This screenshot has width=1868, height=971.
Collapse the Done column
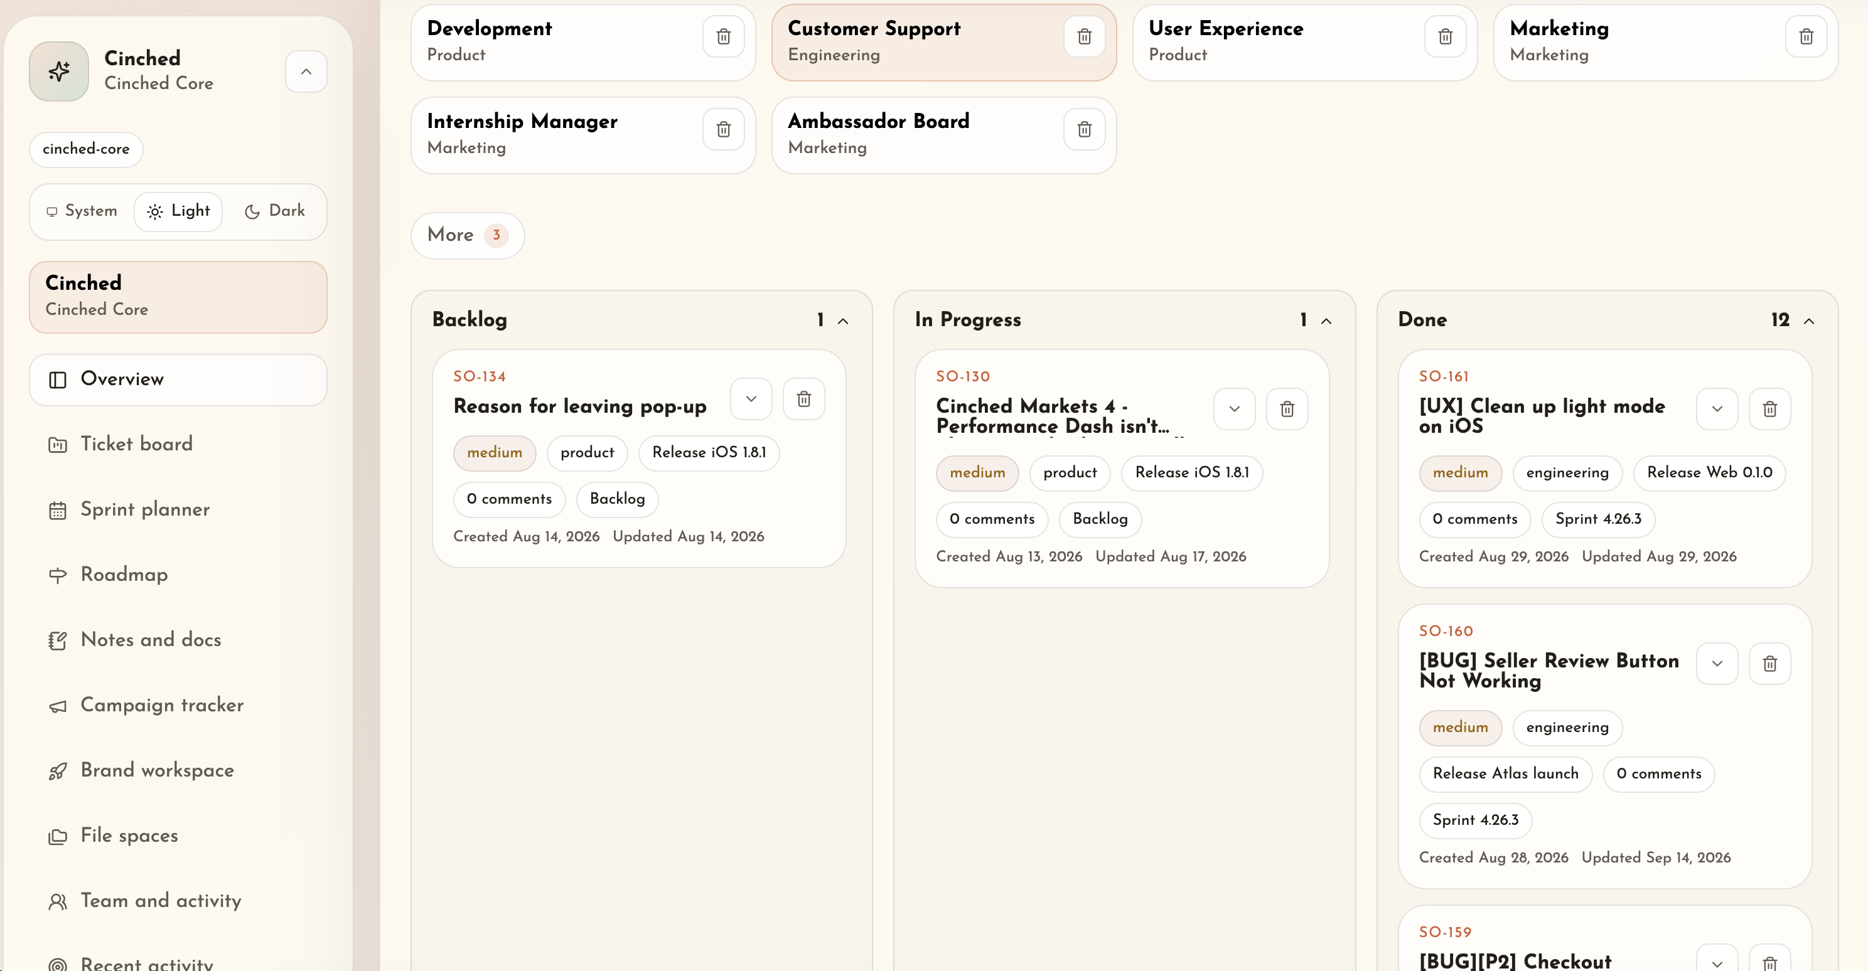1808,321
